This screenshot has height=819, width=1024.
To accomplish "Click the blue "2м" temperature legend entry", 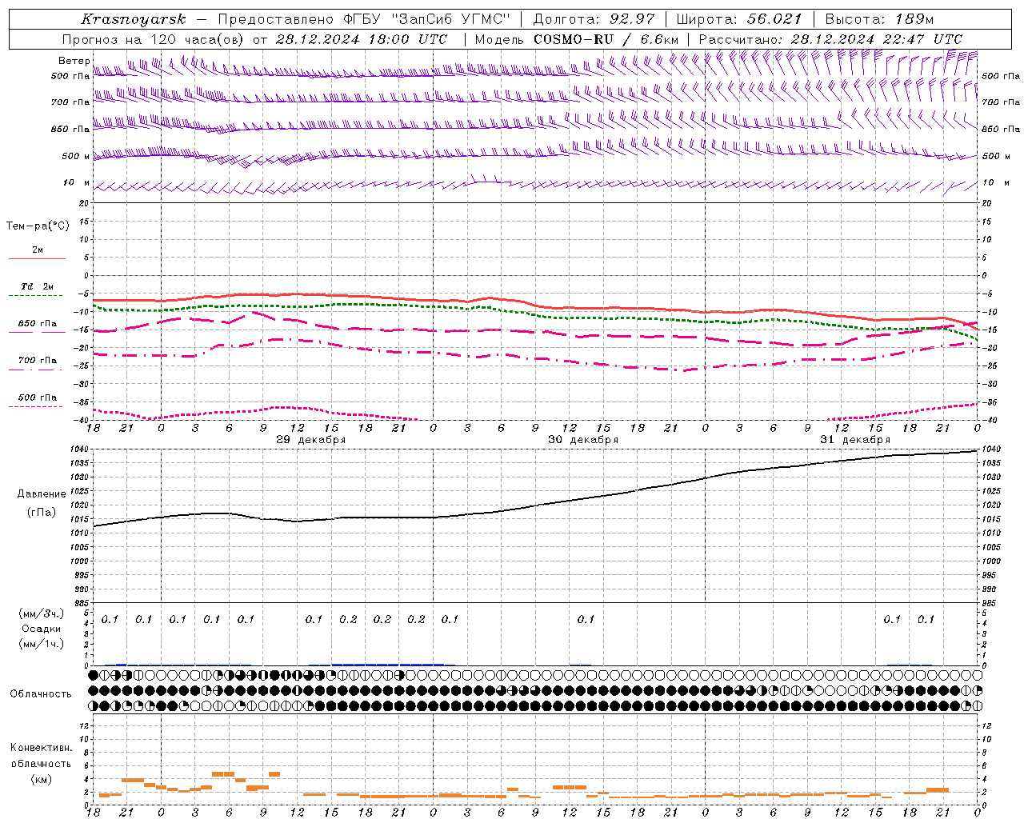I will [38, 250].
